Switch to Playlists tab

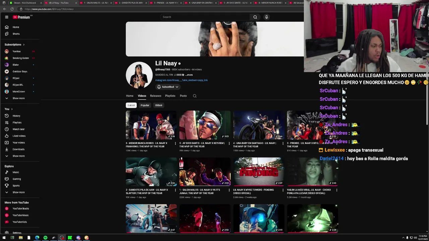(x=170, y=96)
